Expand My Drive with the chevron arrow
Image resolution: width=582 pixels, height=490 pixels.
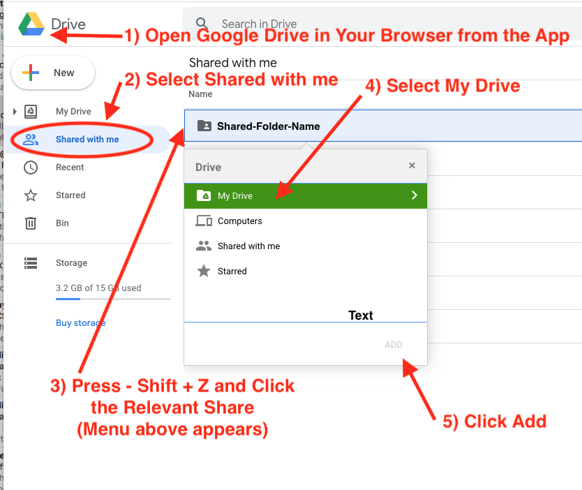click(415, 195)
